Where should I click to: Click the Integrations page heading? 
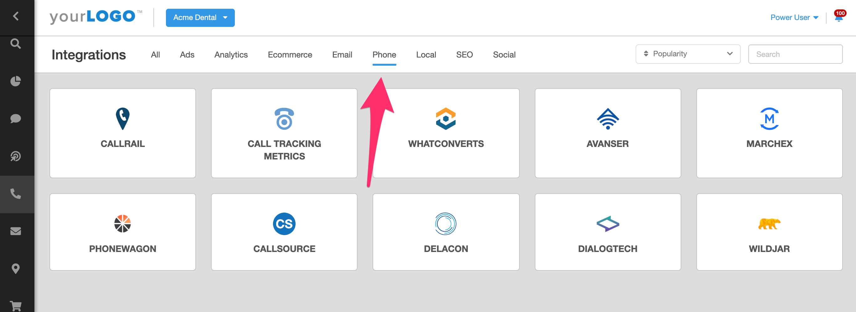89,55
